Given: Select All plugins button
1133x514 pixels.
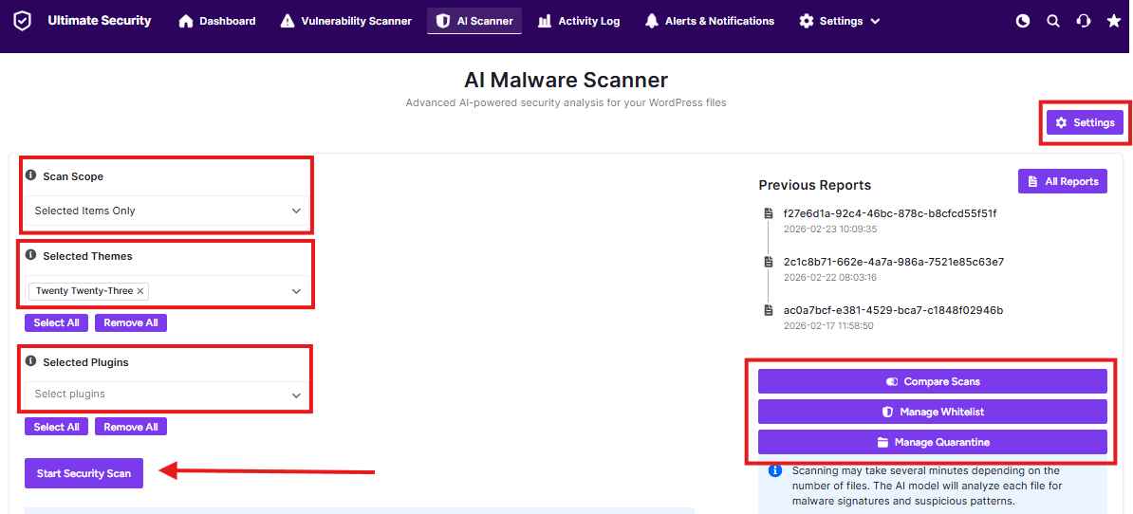Looking at the screenshot, I should 56,427.
